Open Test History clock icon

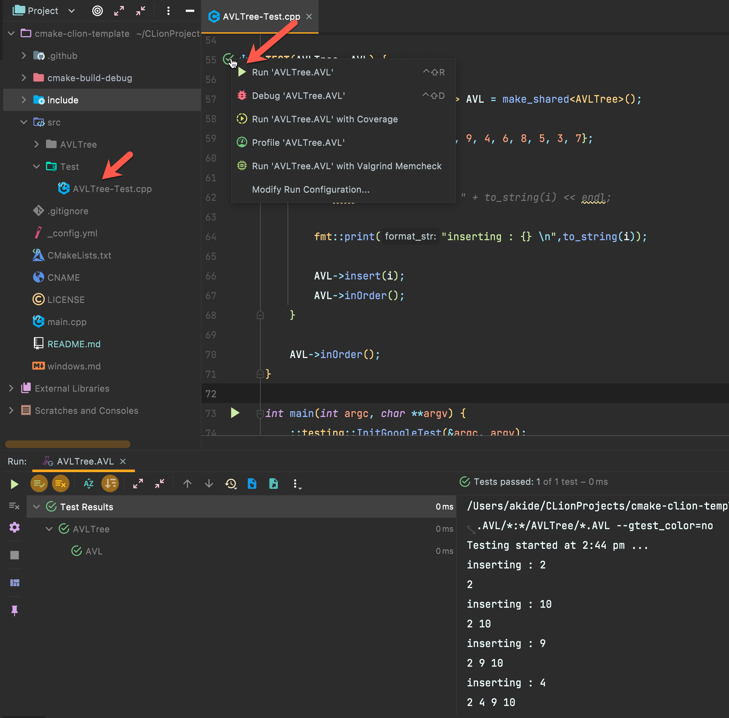(230, 484)
